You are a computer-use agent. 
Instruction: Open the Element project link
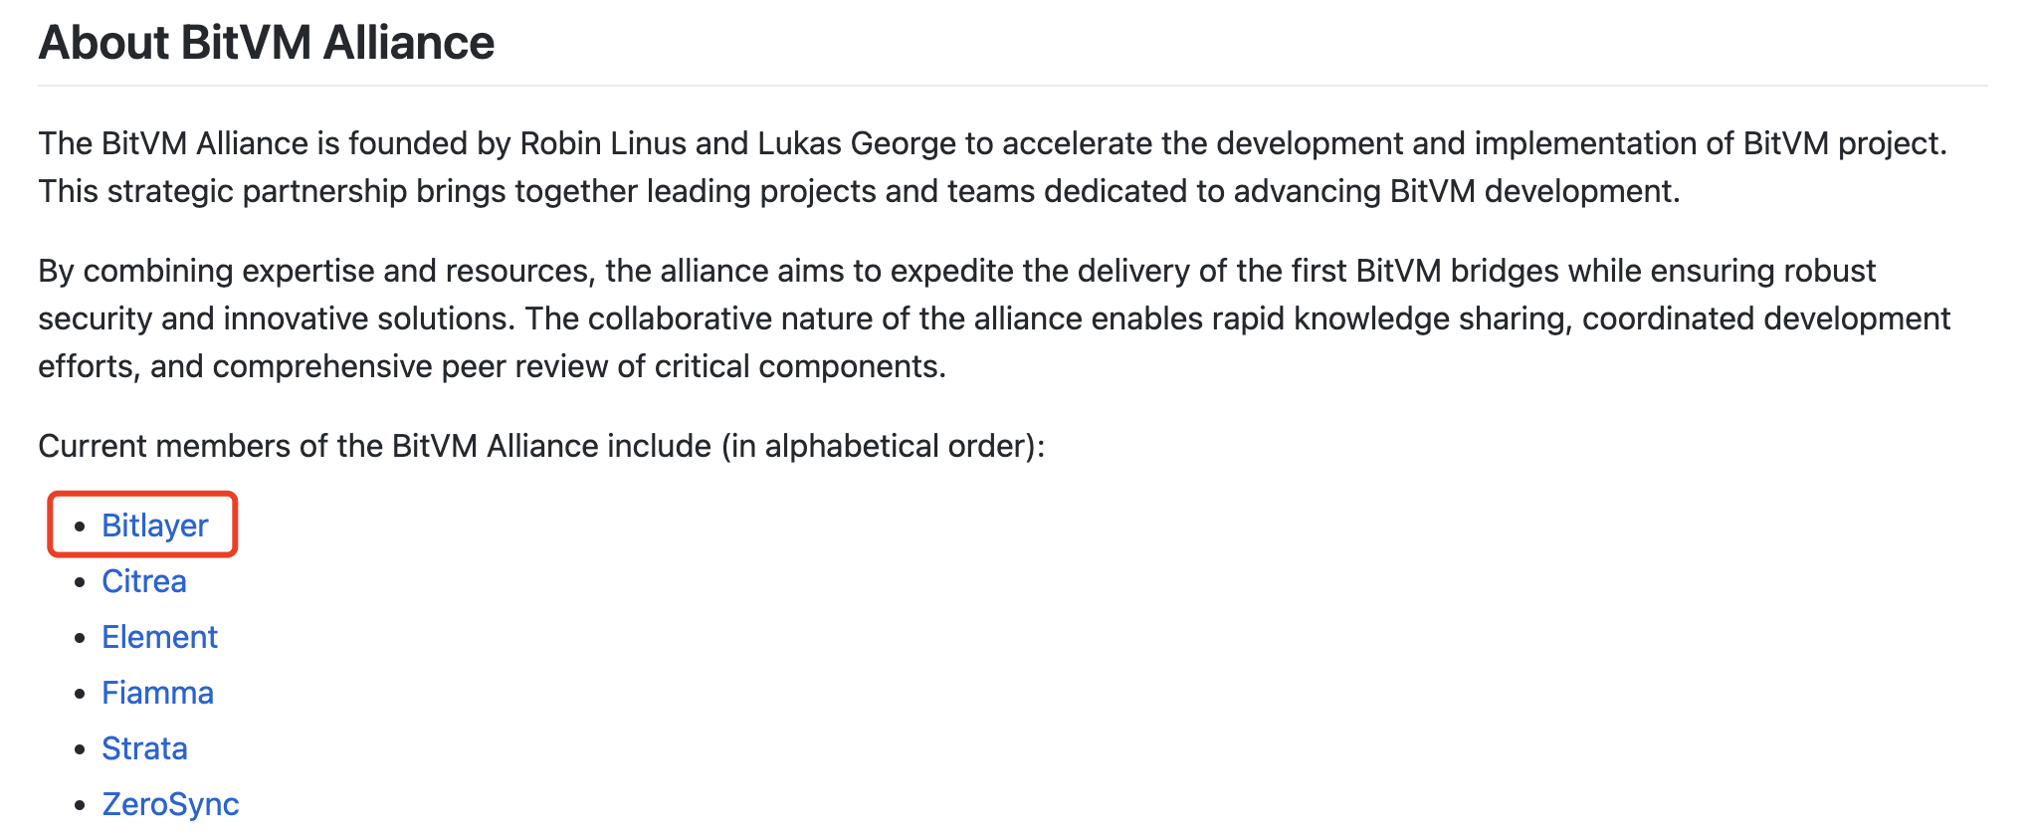pyautogui.click(x=159, y=637)
